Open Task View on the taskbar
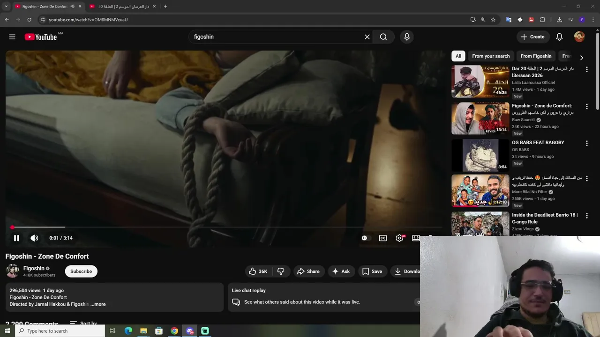 112,331
